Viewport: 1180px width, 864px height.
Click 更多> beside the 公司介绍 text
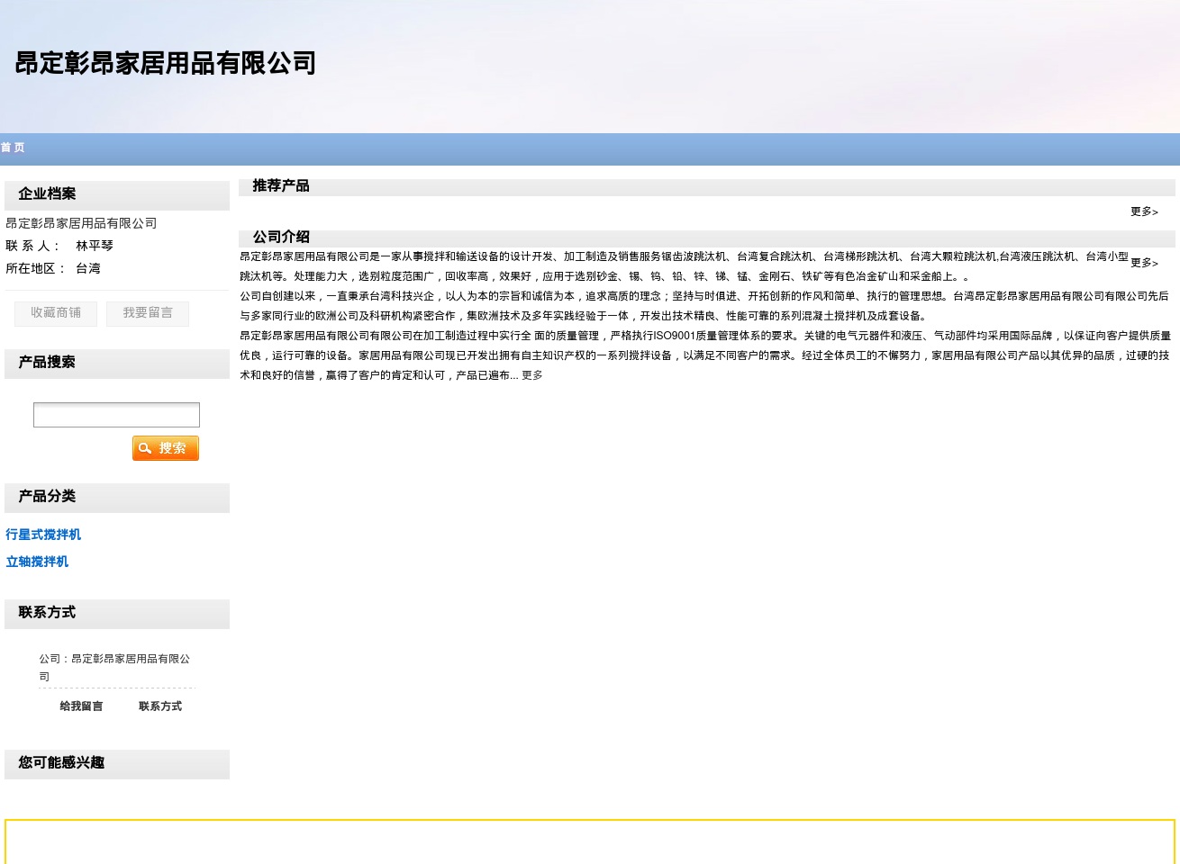click(x=1144, y=264)
